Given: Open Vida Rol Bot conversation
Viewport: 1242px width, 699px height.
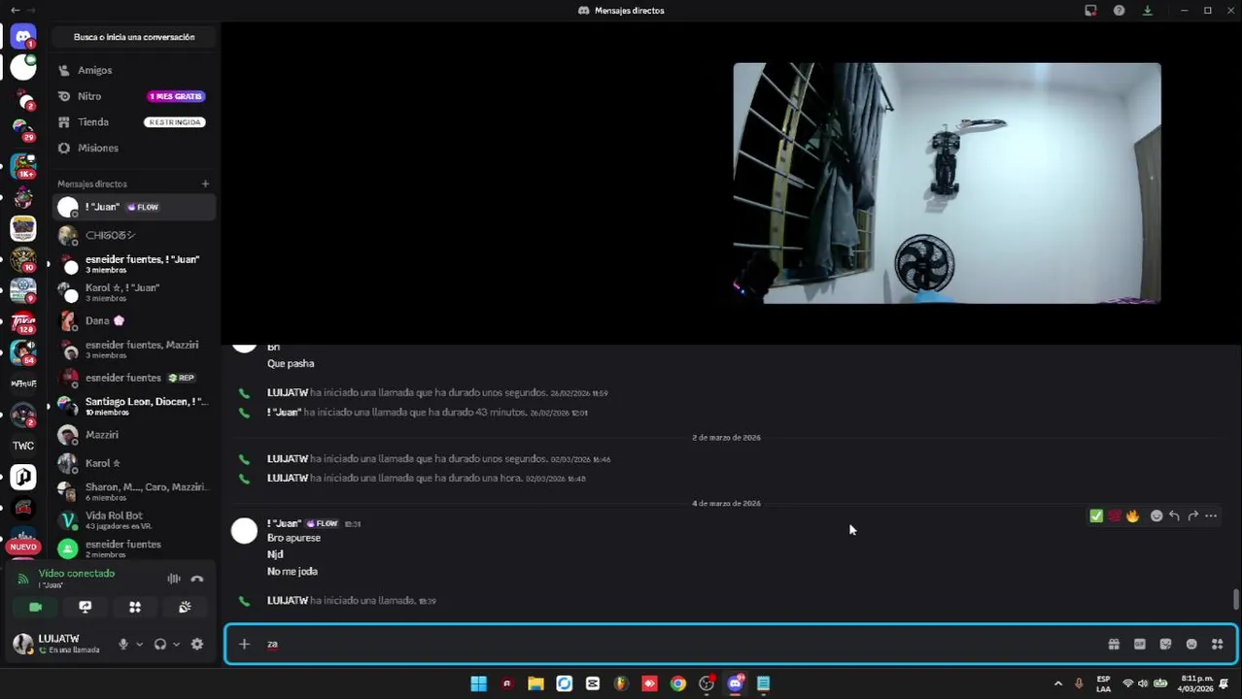Looking at the screenshot, I should point(134,520).
